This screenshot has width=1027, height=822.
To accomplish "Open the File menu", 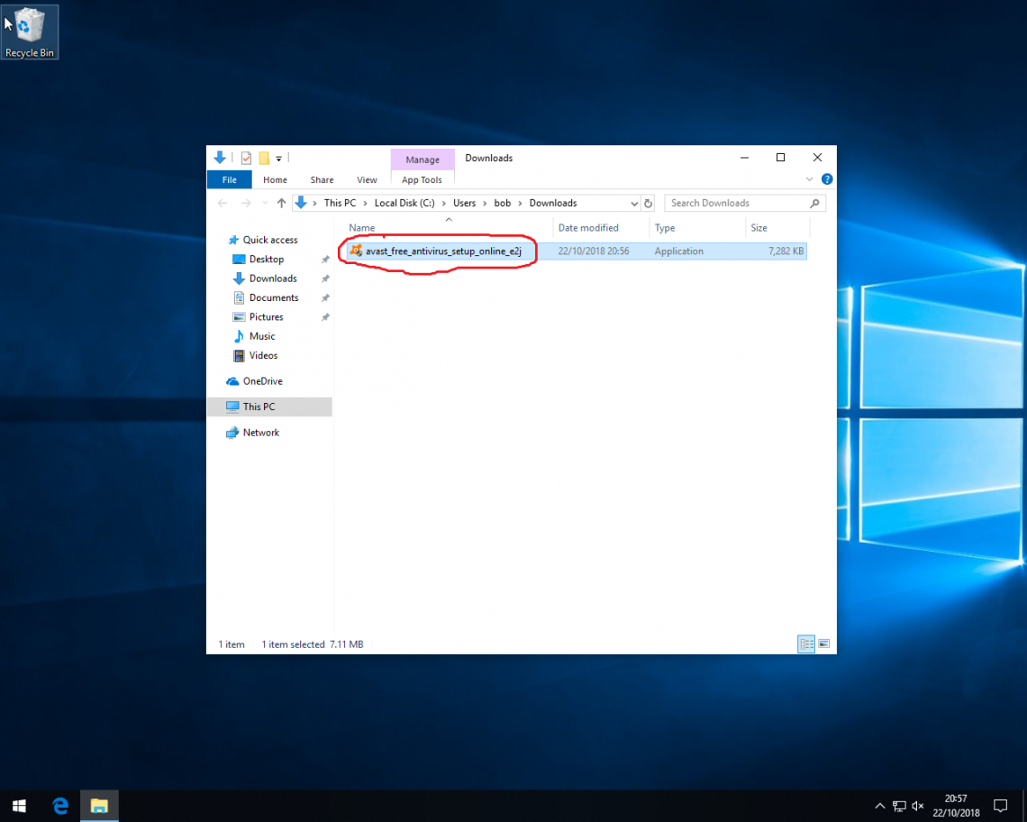I will pyautogui.click(x=229, y=179).
